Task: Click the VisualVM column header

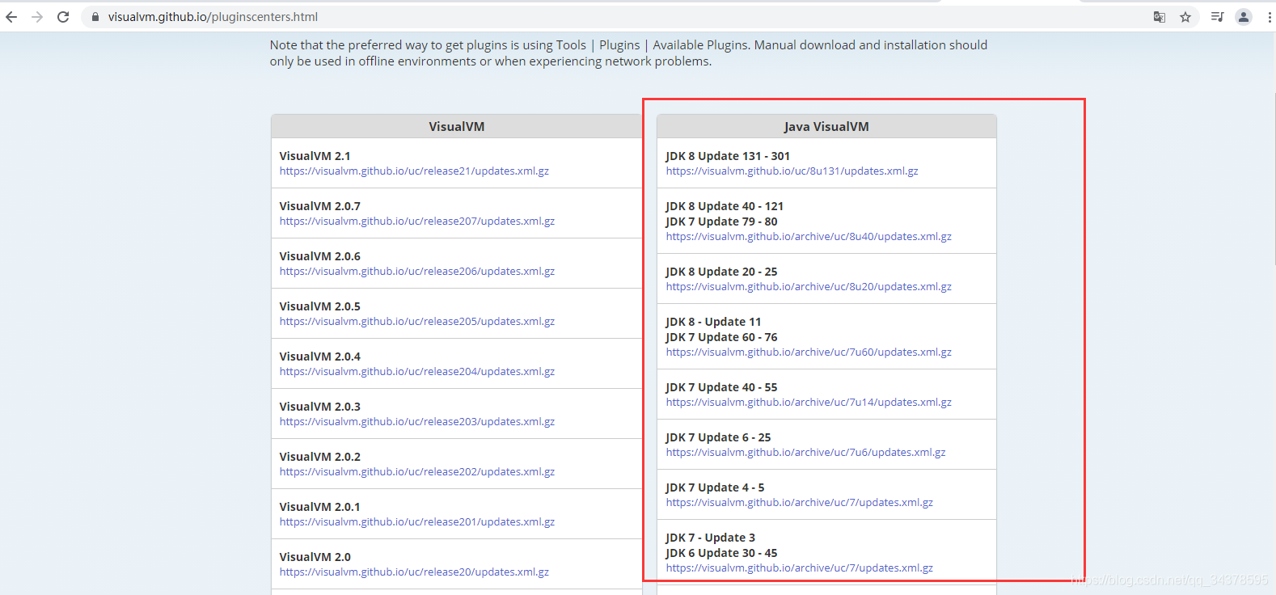Action: point(457,126)
